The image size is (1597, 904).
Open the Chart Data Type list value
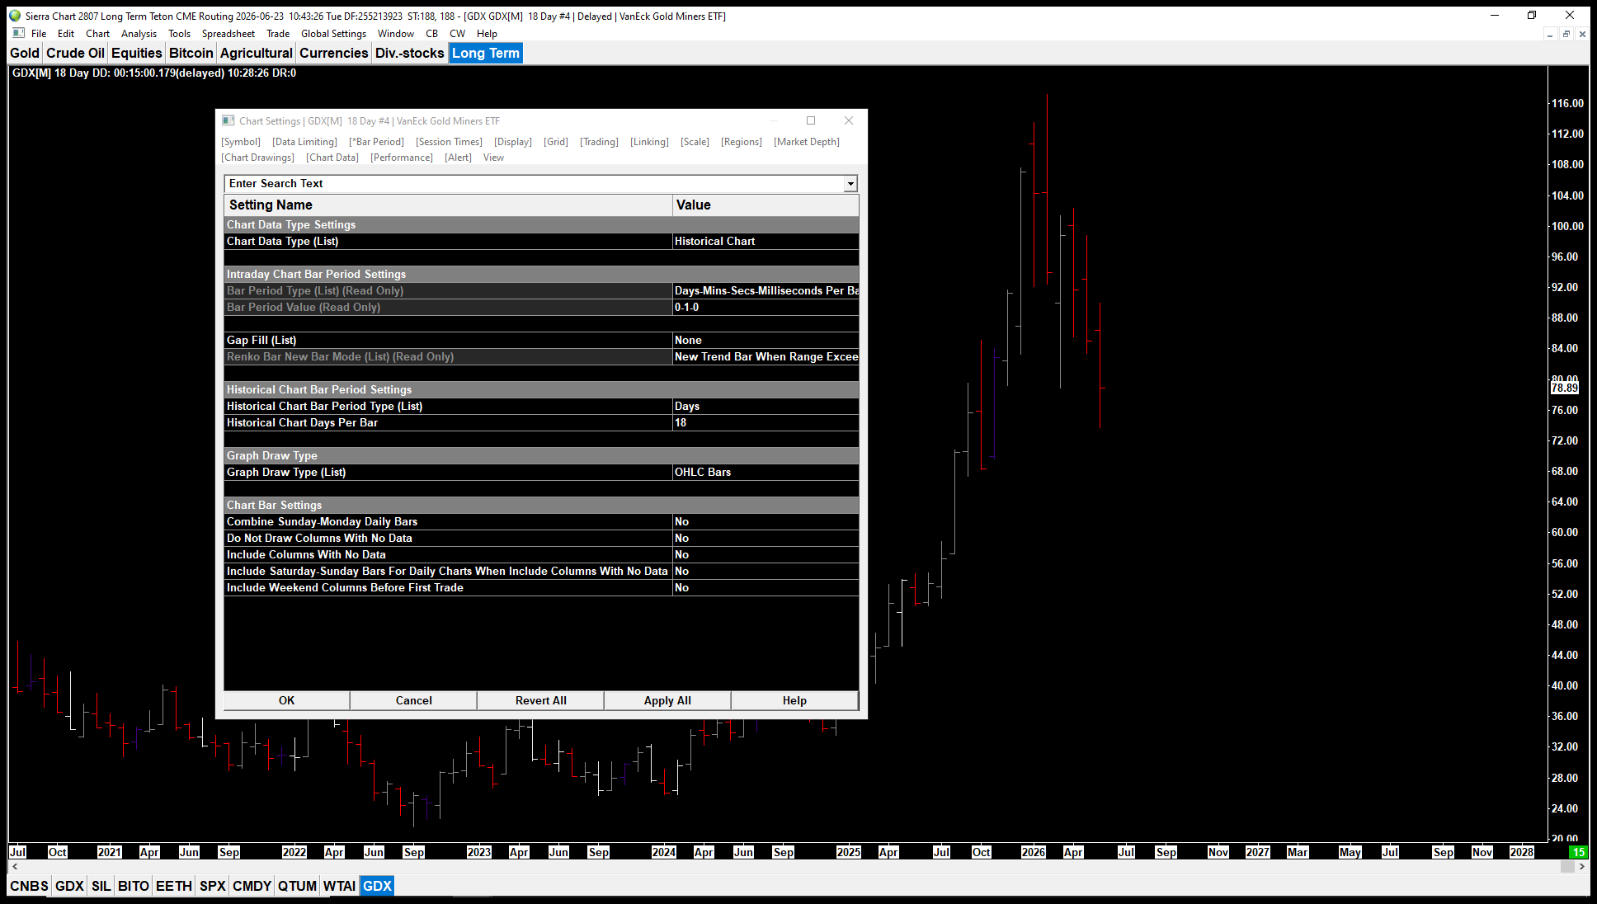tap(766, 242)
